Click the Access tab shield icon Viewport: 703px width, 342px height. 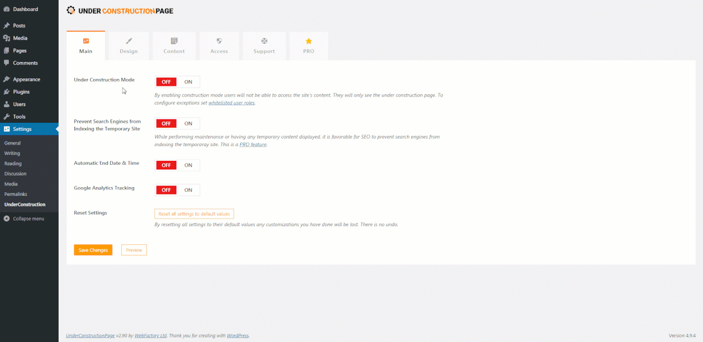click(219, 41)
